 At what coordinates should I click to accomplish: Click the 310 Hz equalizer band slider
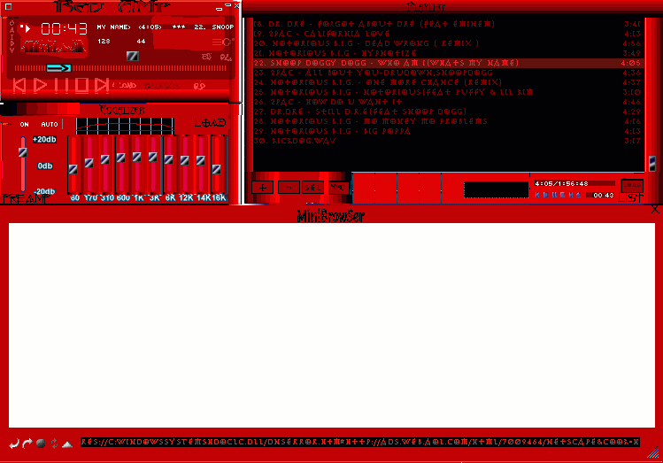point(104,159)
